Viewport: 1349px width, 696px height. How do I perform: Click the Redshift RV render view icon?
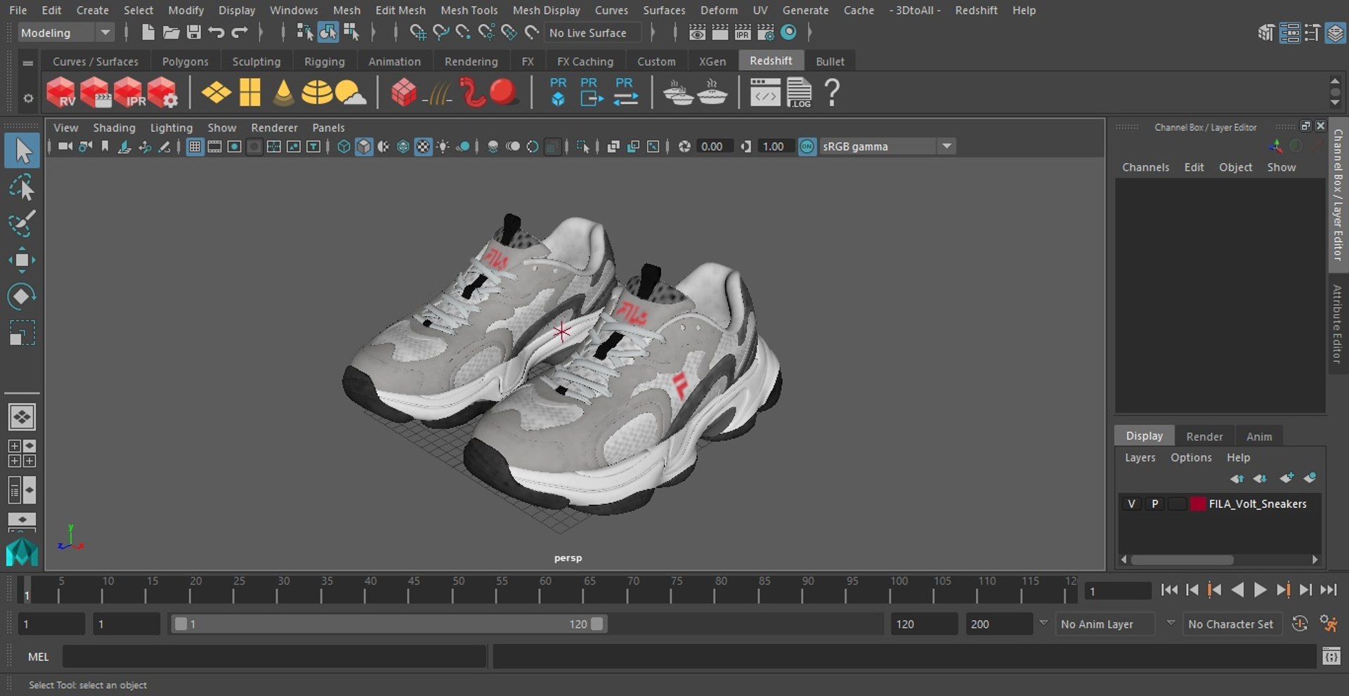click(x=61, y=93)
